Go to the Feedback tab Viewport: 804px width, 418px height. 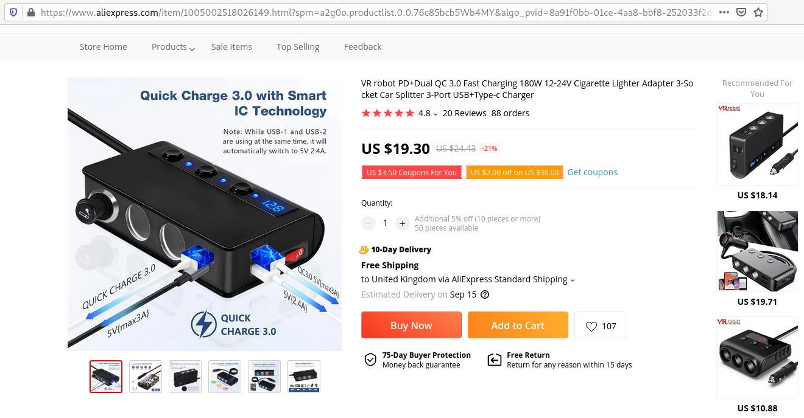point(362,47)
